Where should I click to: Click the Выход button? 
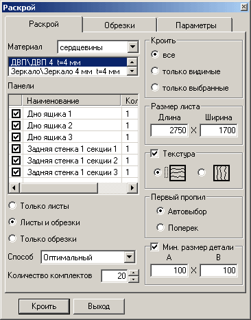point(99,306)
